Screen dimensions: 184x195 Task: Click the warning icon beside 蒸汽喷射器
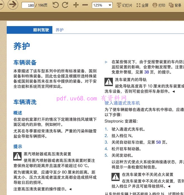[17, 156]
